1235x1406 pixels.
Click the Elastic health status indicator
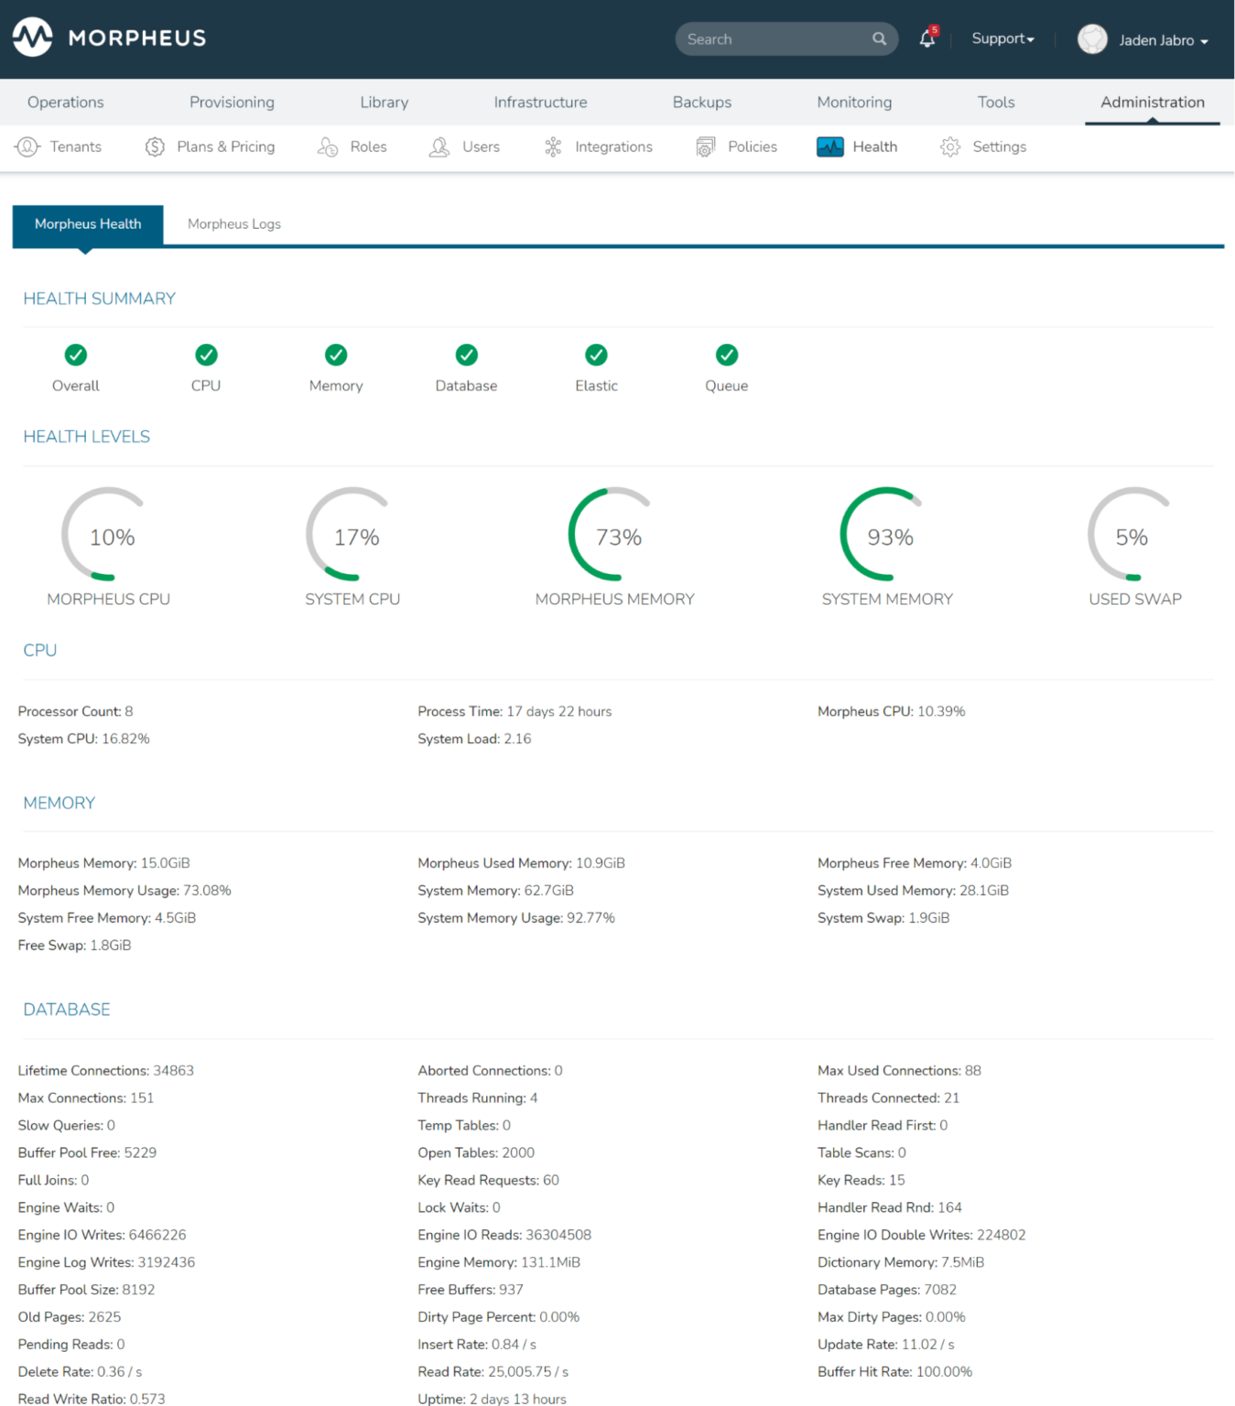pos(596,355)
